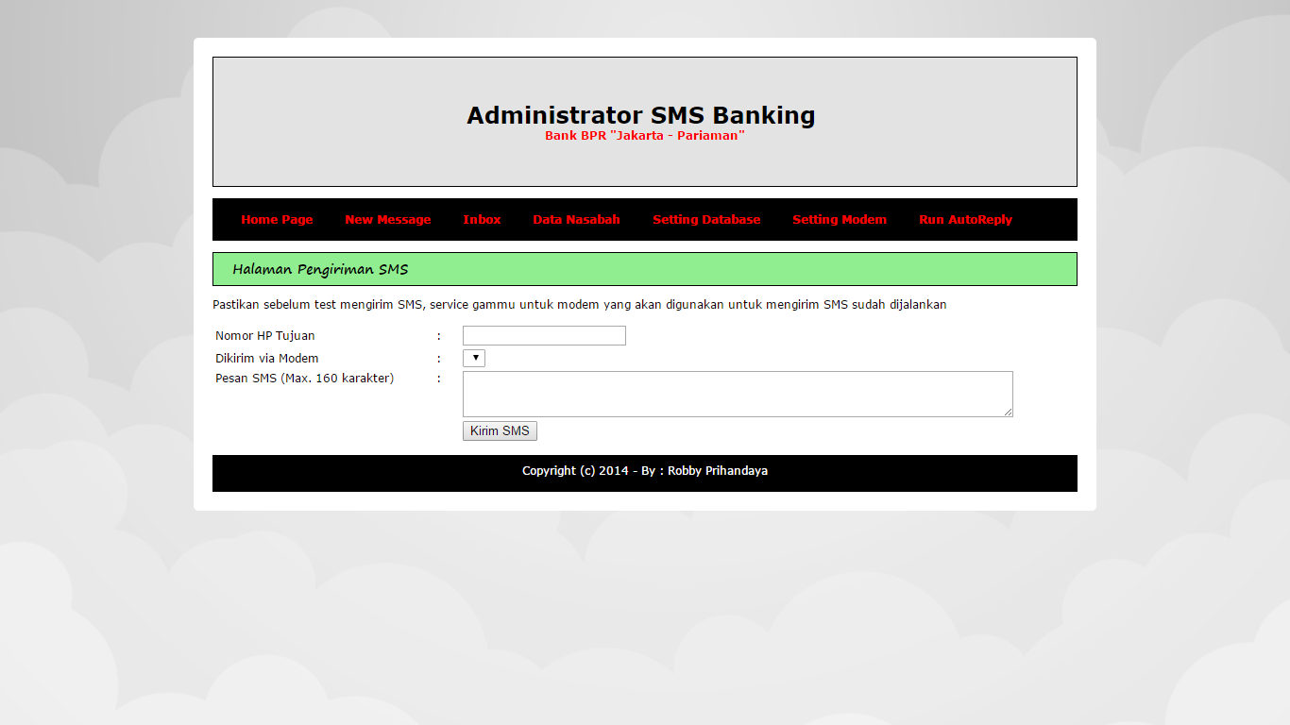Image resolution: width=1290 pixels, height=725 pixels.
Task: Click the textarea resize handle corner
Action: coord(1008,412)
